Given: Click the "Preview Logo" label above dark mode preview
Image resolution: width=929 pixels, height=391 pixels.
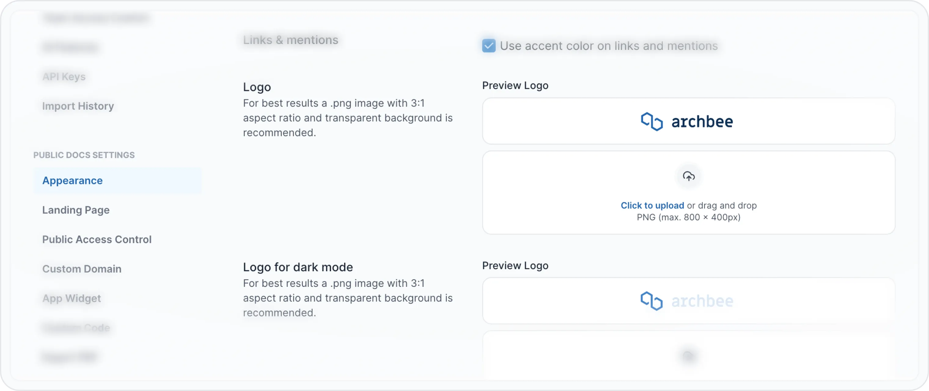Looking at the screenshot, I should [515, 265].
